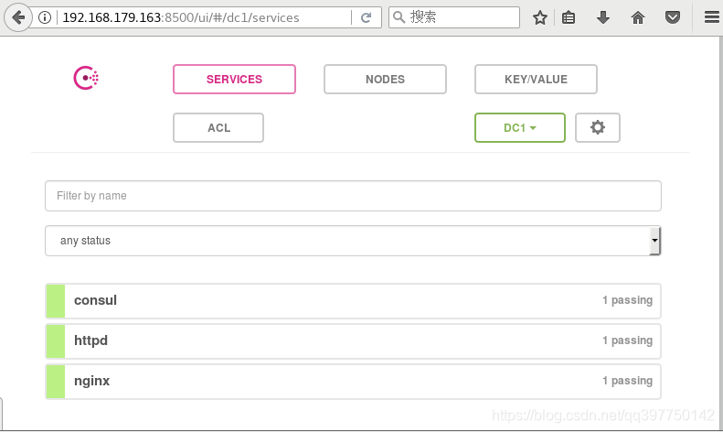
Task: Open the httpd service row
Action: pos(353,341)
